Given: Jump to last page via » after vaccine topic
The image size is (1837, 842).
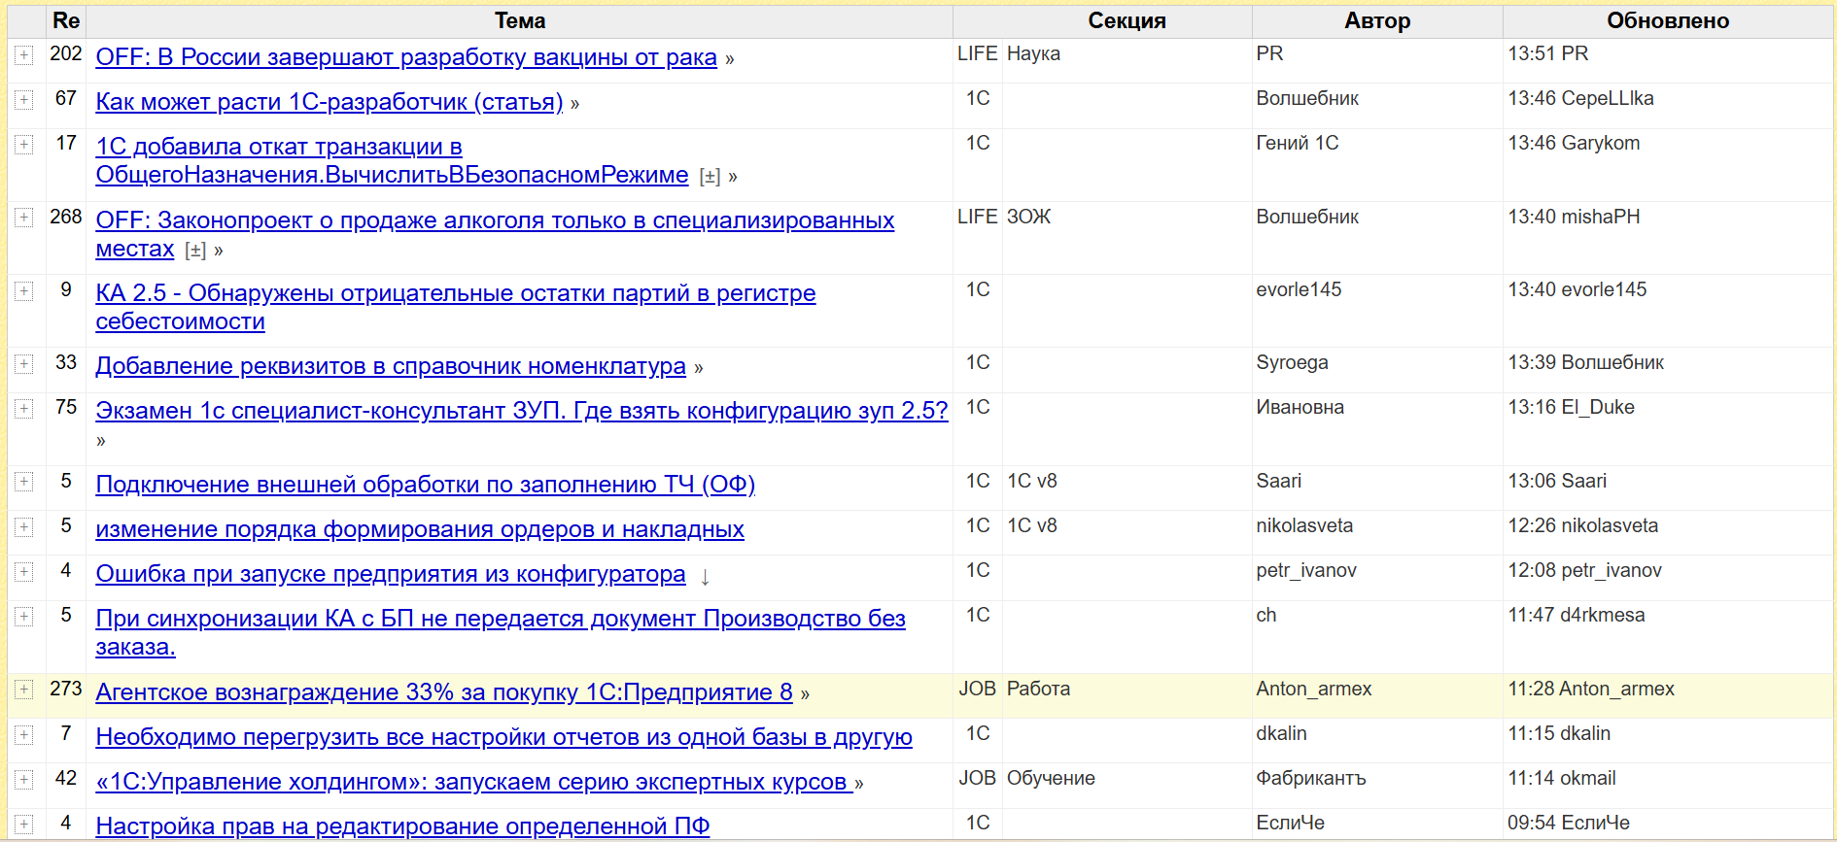Looking at the screenshot, I should coord(730,59).
